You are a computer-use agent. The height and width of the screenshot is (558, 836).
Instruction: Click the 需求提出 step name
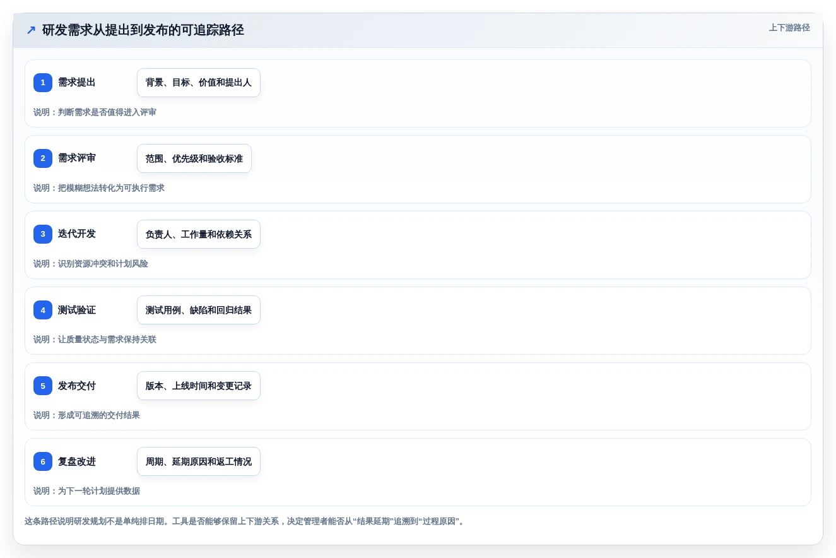coord(77,82)
